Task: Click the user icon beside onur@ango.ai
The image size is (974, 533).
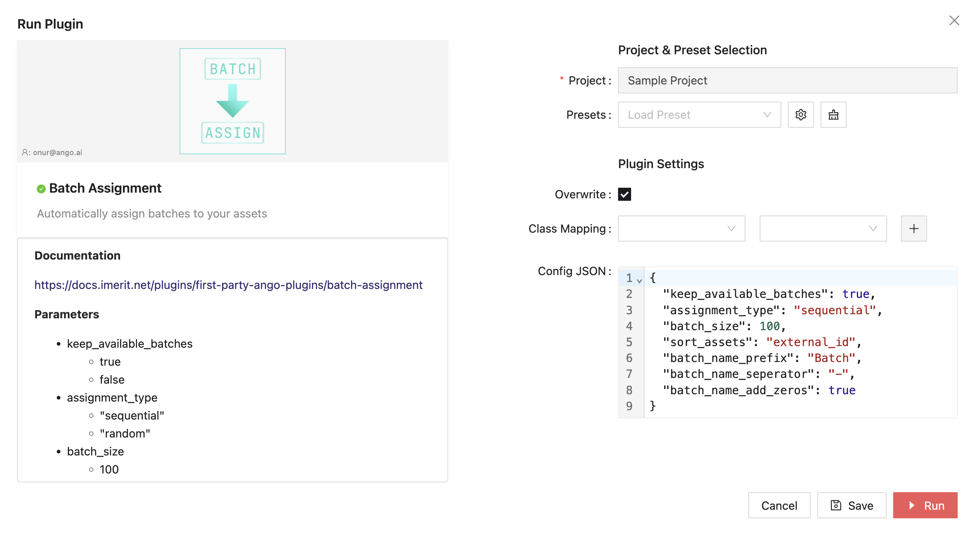Action: pyautogui.click(x=25, y=152)
